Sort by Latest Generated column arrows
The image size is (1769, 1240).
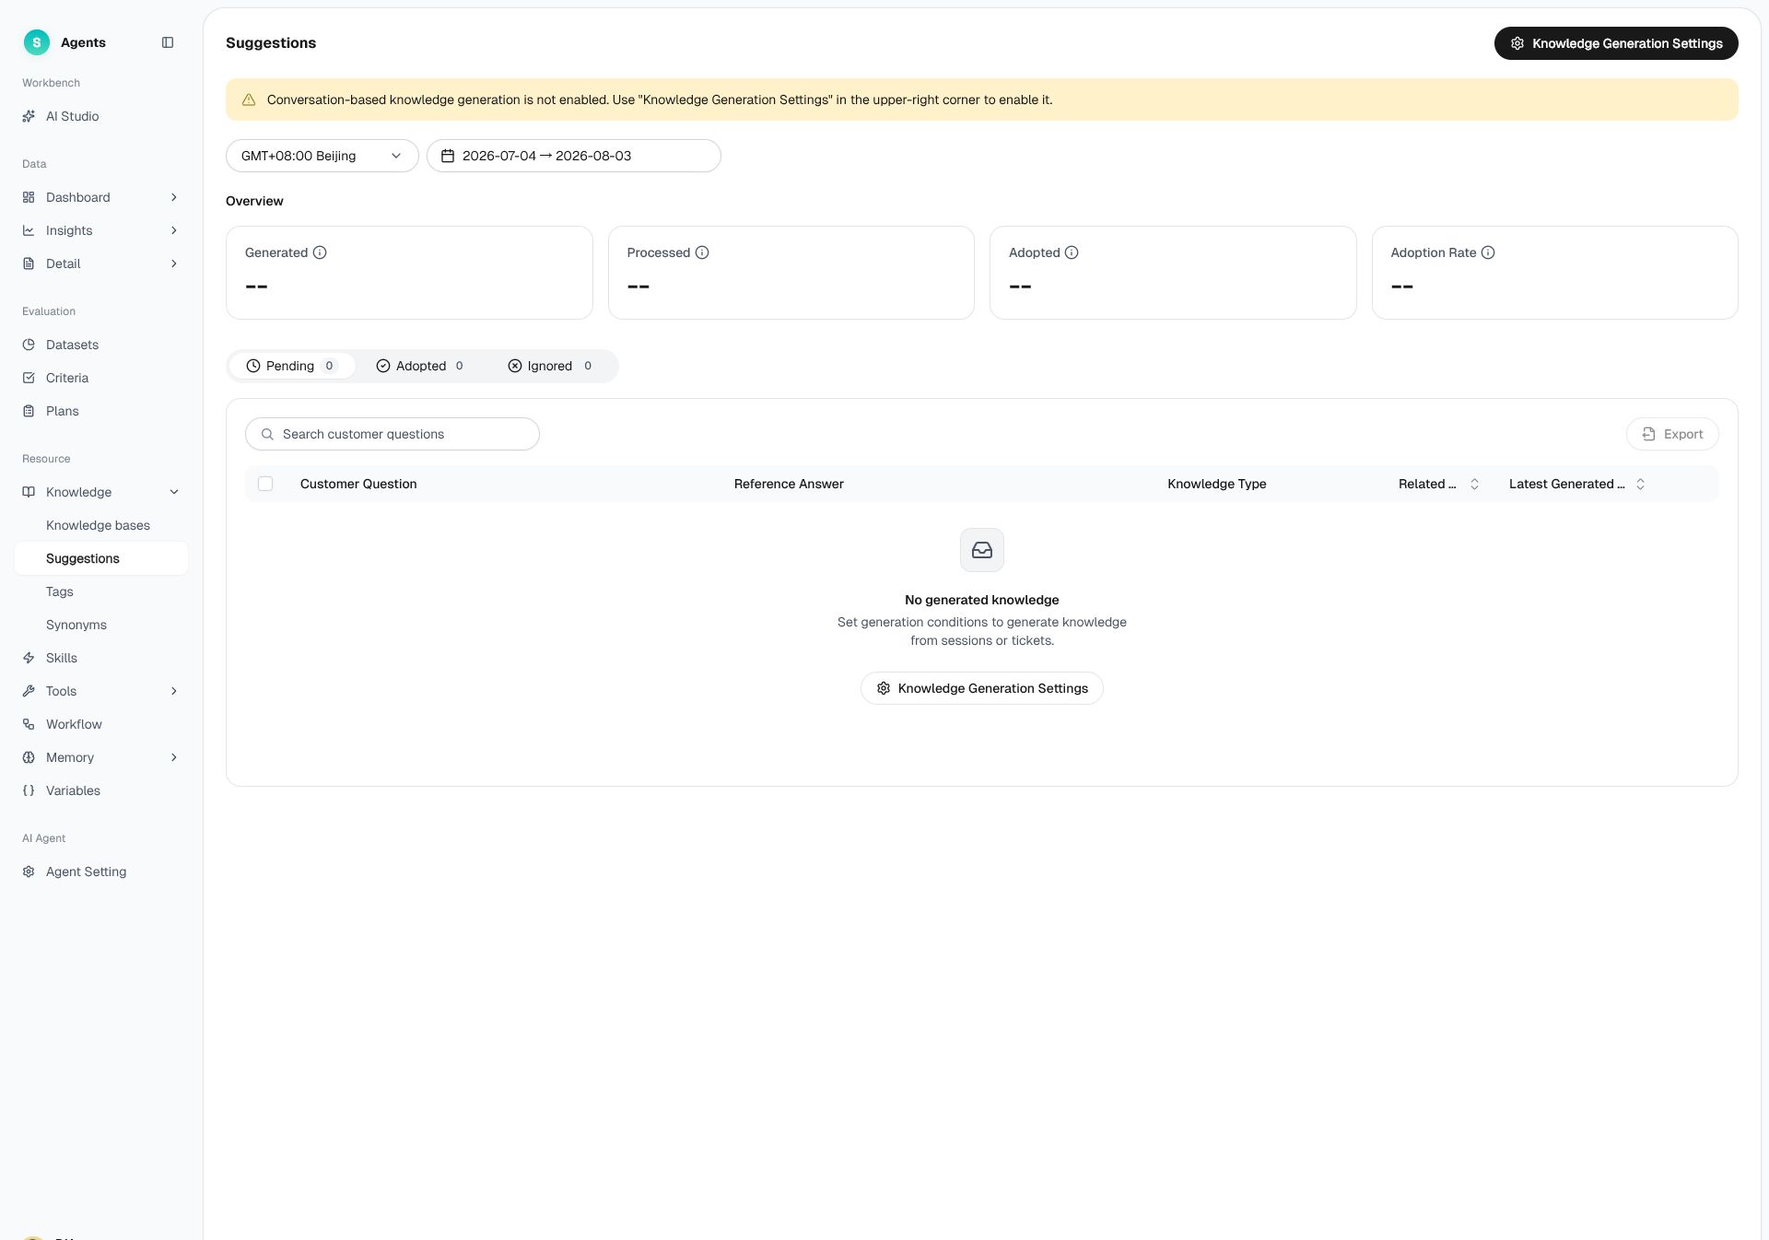pyautogui.click(x=1640, y=484)
